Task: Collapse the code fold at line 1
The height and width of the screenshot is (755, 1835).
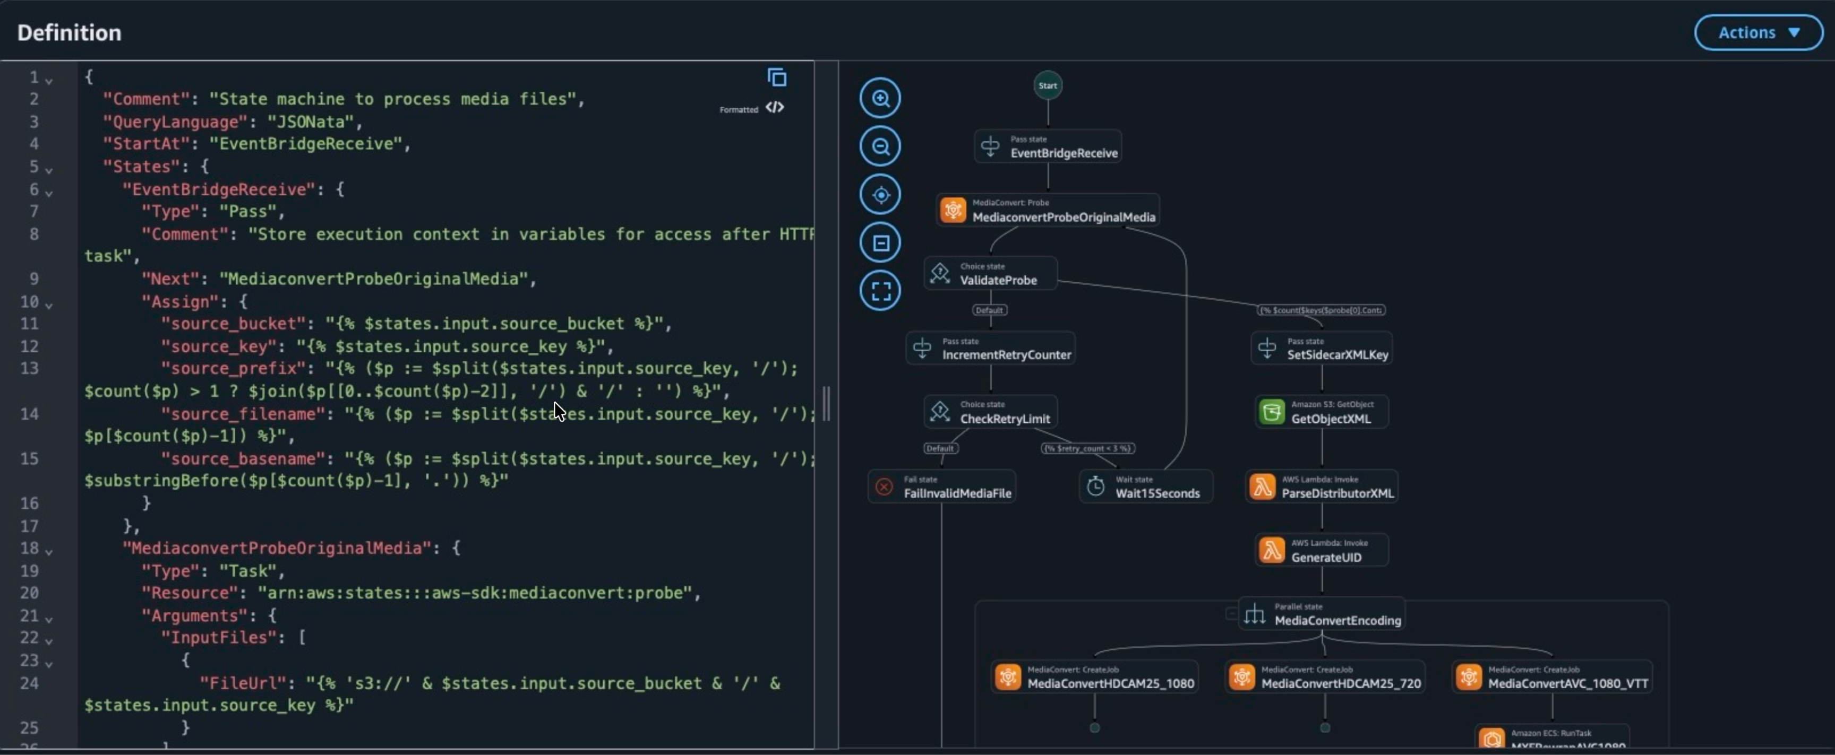Action: [48, 81]
